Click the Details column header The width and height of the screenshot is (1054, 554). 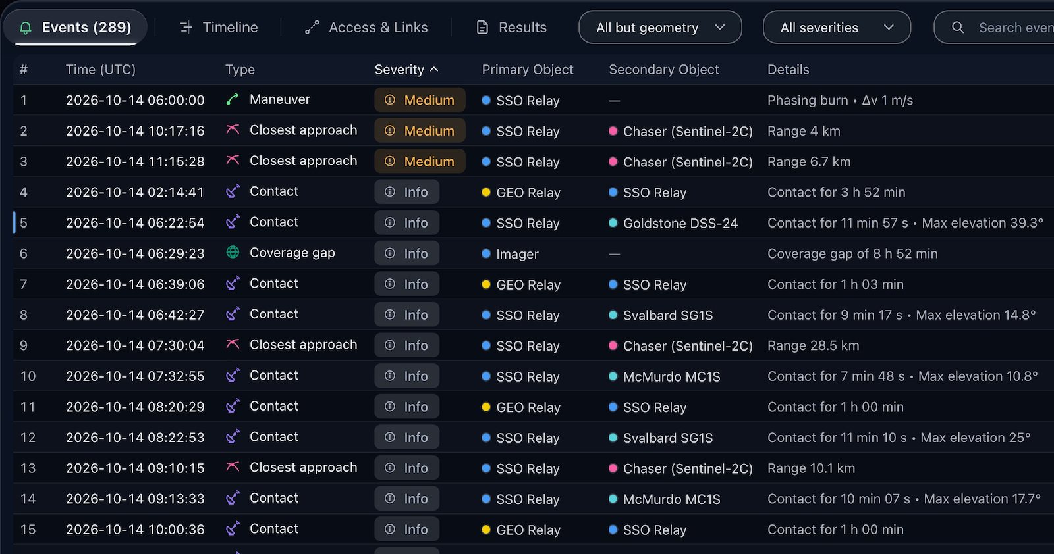click(789, 70)
